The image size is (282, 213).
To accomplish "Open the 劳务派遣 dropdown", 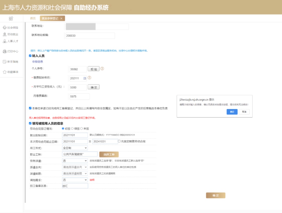I will pyautogui.click(x=75, y=161).
